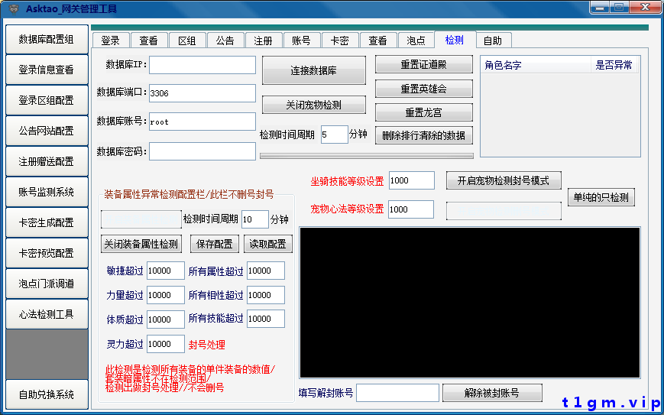This screenshot has height=415, width=664.
Task: Switch to the 注册 tab
Action: 264,41
